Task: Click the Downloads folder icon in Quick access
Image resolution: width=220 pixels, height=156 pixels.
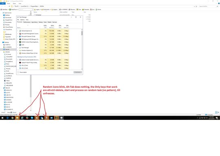Action: coord(4,17)
